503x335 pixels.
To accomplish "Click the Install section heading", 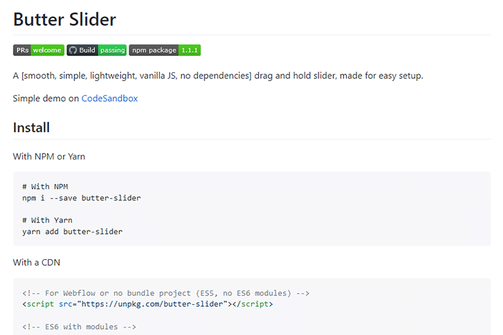I will pos(32,127).
